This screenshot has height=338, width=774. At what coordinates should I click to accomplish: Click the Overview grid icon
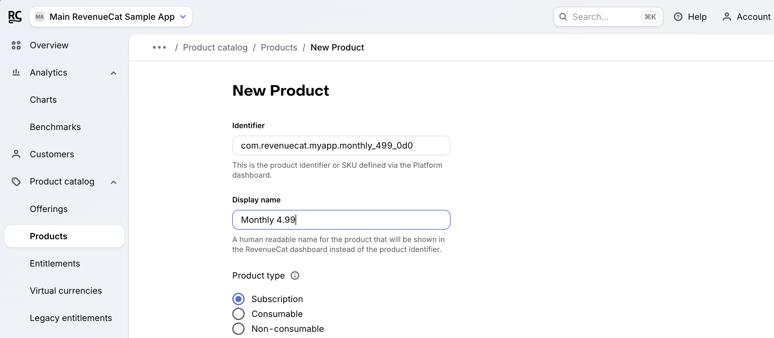[16, 45]
